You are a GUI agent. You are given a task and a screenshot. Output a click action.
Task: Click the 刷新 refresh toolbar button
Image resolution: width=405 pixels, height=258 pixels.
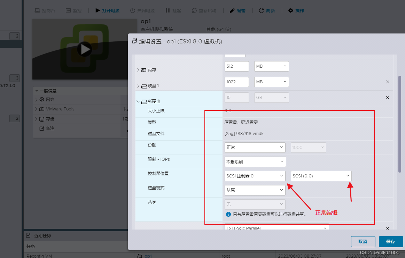coord(267,10)
